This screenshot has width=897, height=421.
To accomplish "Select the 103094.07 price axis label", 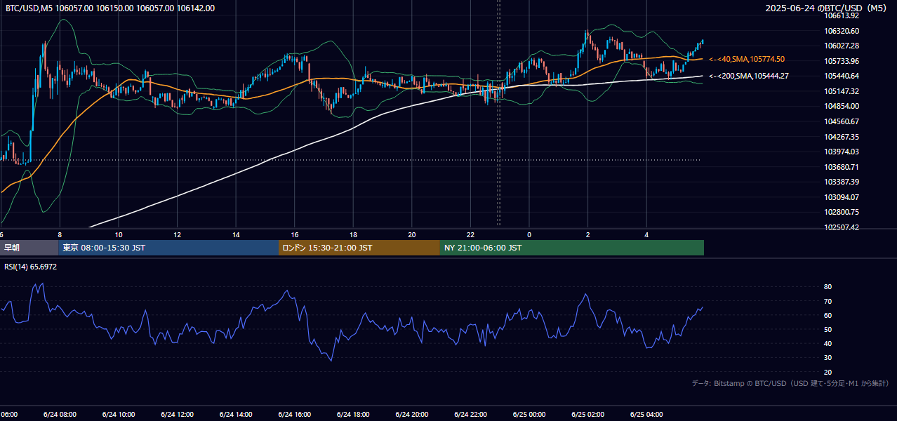I will pos(842,197).
